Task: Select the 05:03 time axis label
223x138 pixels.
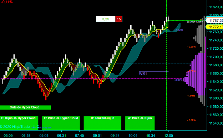Action: [x=44, y=136]
